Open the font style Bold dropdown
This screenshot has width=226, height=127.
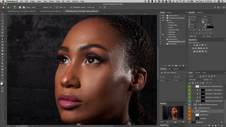pyautogui.click(x=208, y=17)
